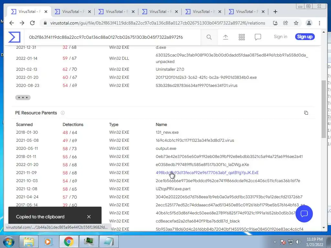
Task: Click the taskbar clock 11:19 PM
Action: (315, 239)
